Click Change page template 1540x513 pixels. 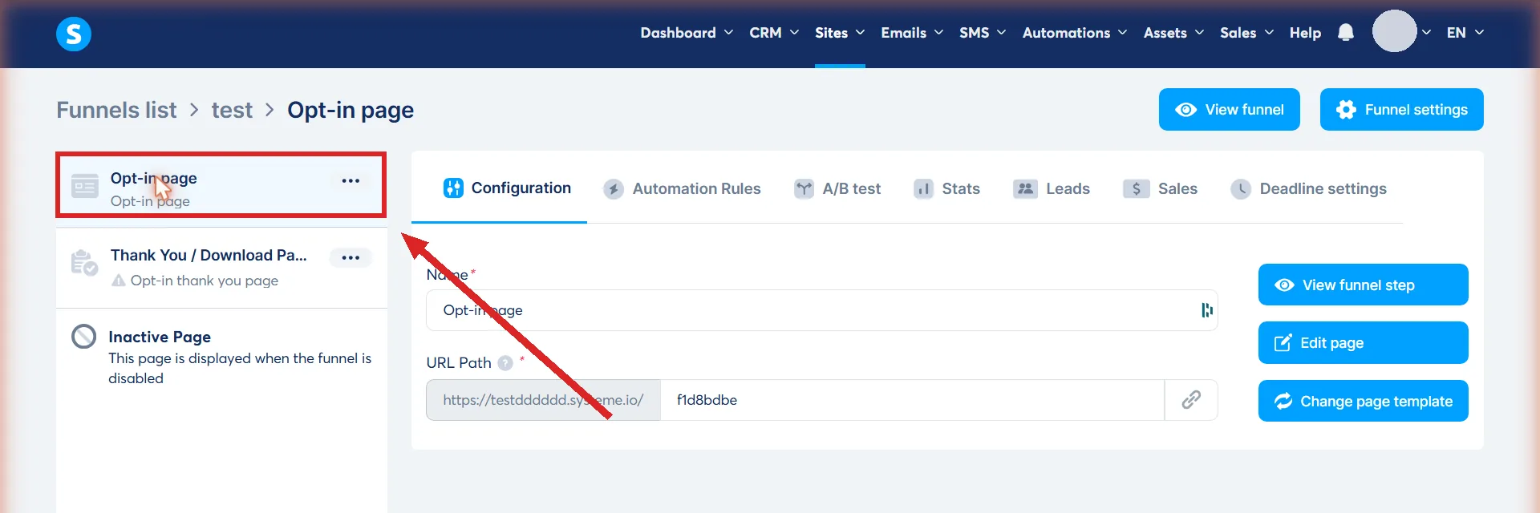point(1363,401)
